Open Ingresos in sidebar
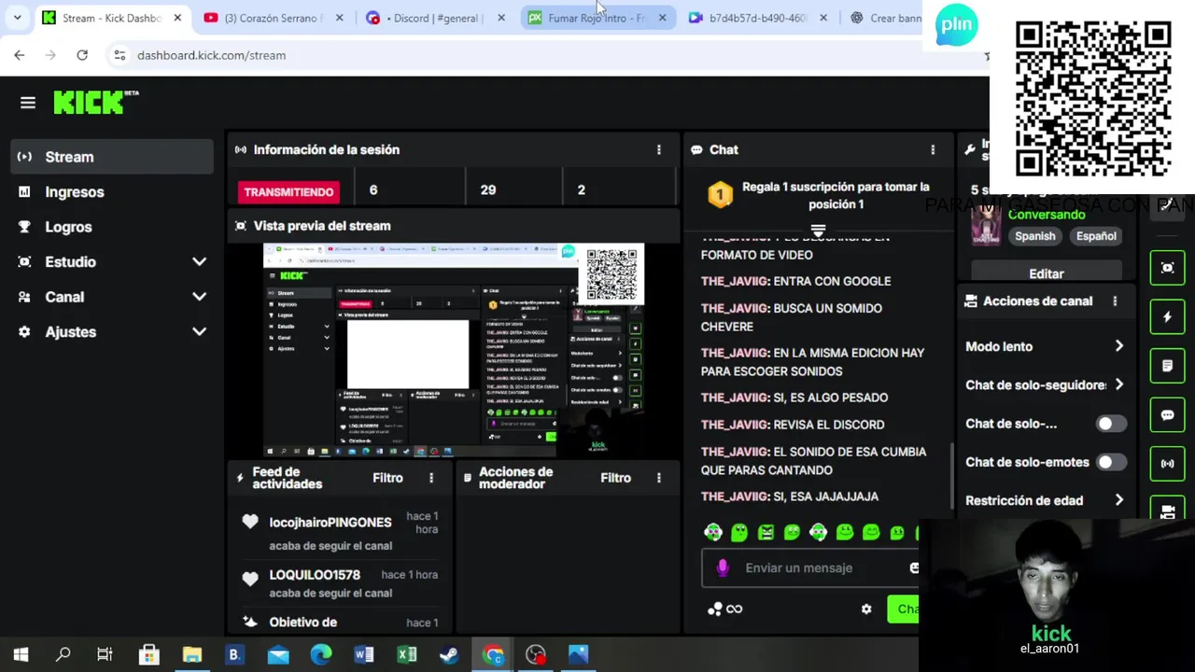 point(112,192)
